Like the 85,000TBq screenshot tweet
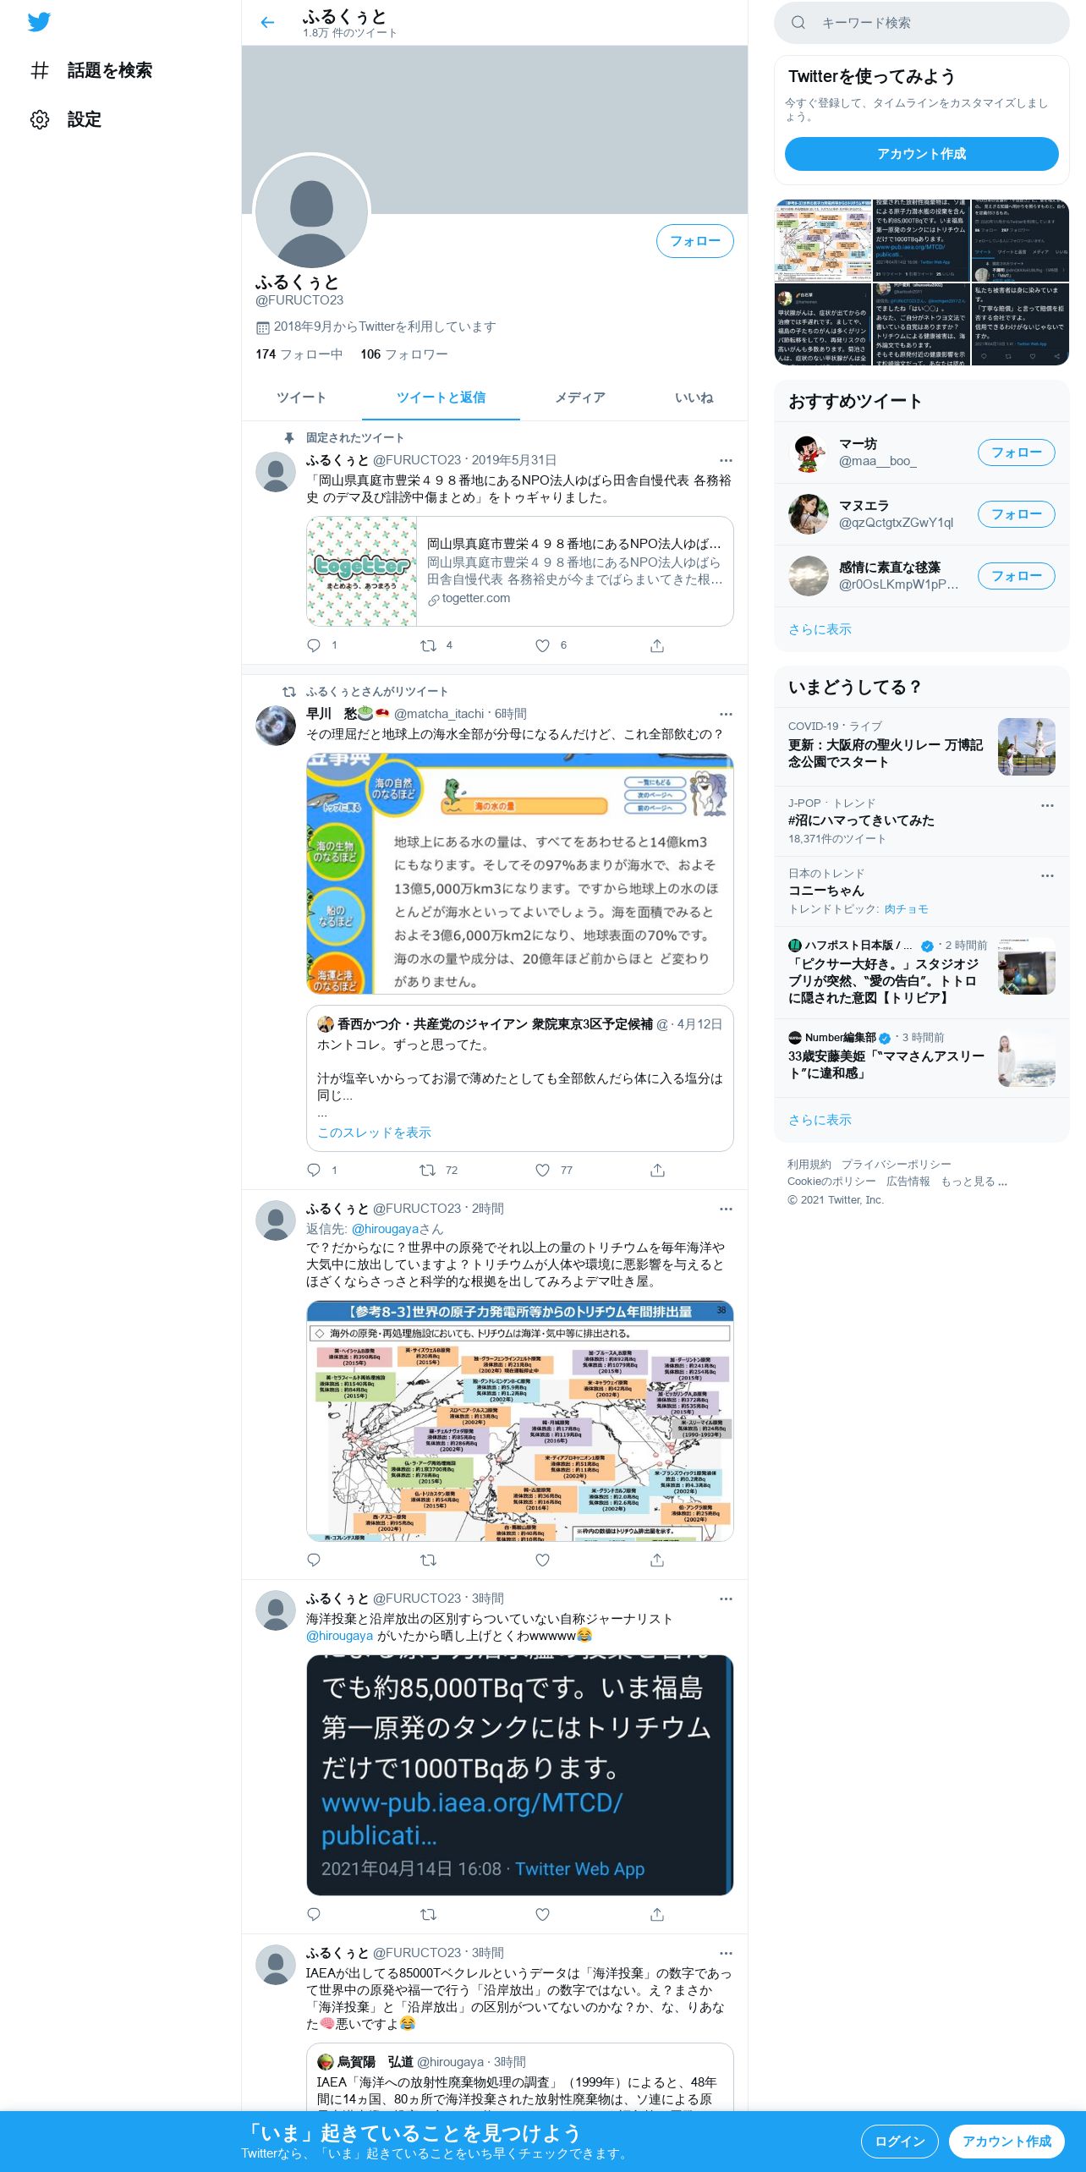The width and height of the screenshot is (1086, 2172). (543, 1914)
